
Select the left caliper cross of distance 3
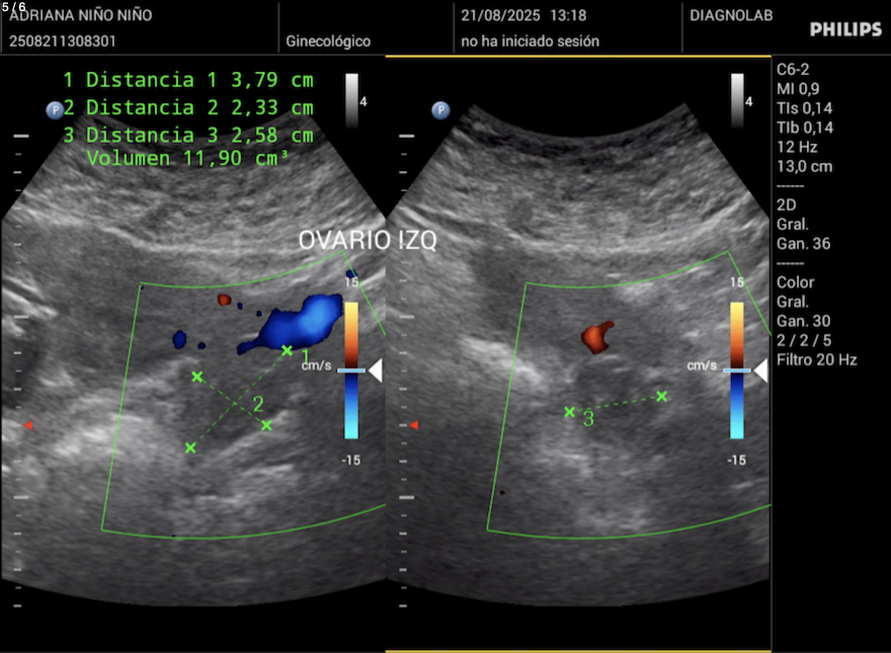point(570,412)
